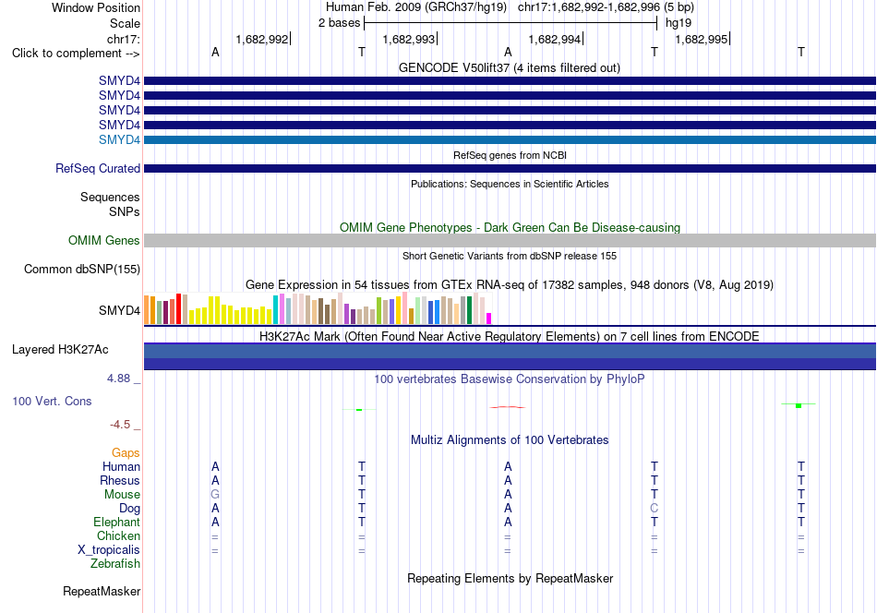Click the OMIM Genes track label

(104, 241)
